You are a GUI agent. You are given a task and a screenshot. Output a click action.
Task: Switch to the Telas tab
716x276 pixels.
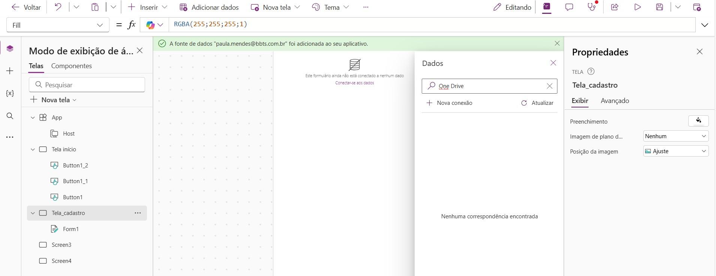[x=36, y=66]
